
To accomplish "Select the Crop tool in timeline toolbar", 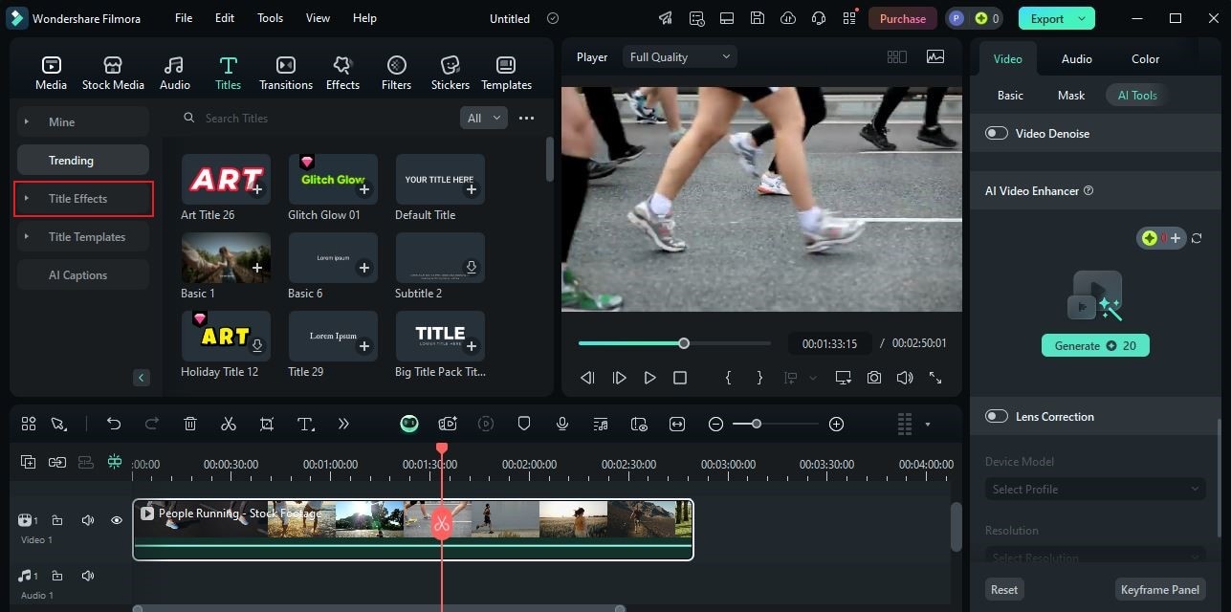I will pyautogui.click(x=267, y=424).
